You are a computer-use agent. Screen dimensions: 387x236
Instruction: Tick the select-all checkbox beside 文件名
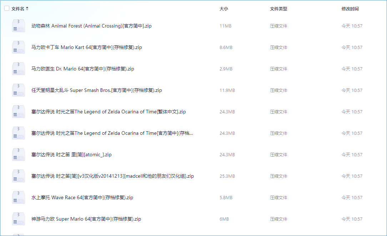[x=7, y=8]
